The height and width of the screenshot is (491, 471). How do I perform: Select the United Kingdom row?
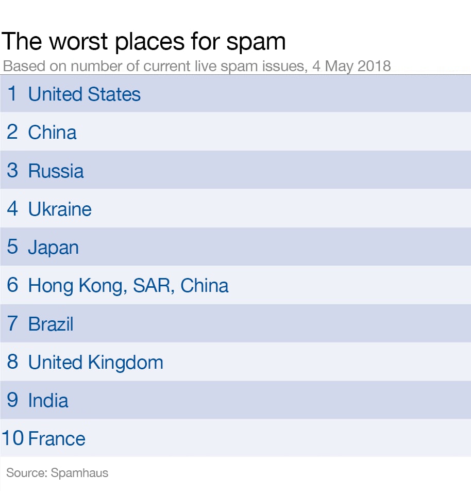click(235, 362)
